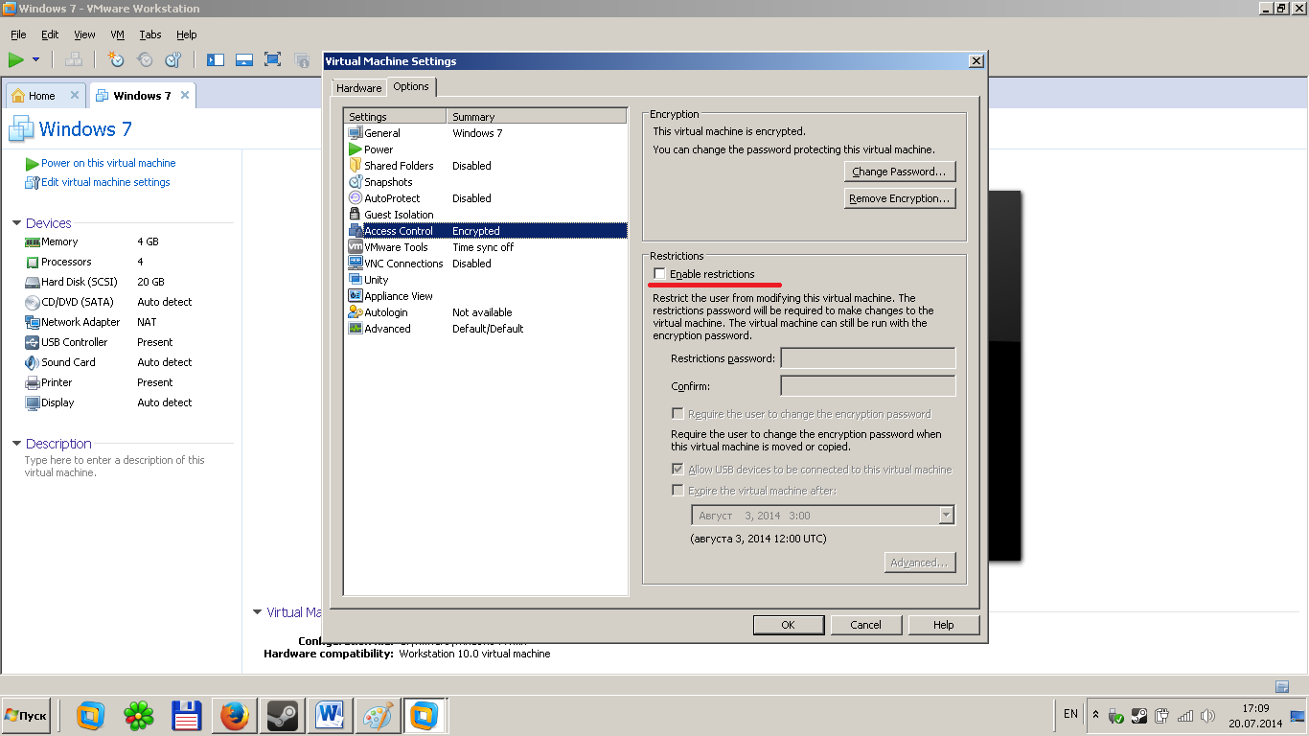Viewport: 1309px width, 736px height.
Task: Select Sound Card device row
Action: 68,362
